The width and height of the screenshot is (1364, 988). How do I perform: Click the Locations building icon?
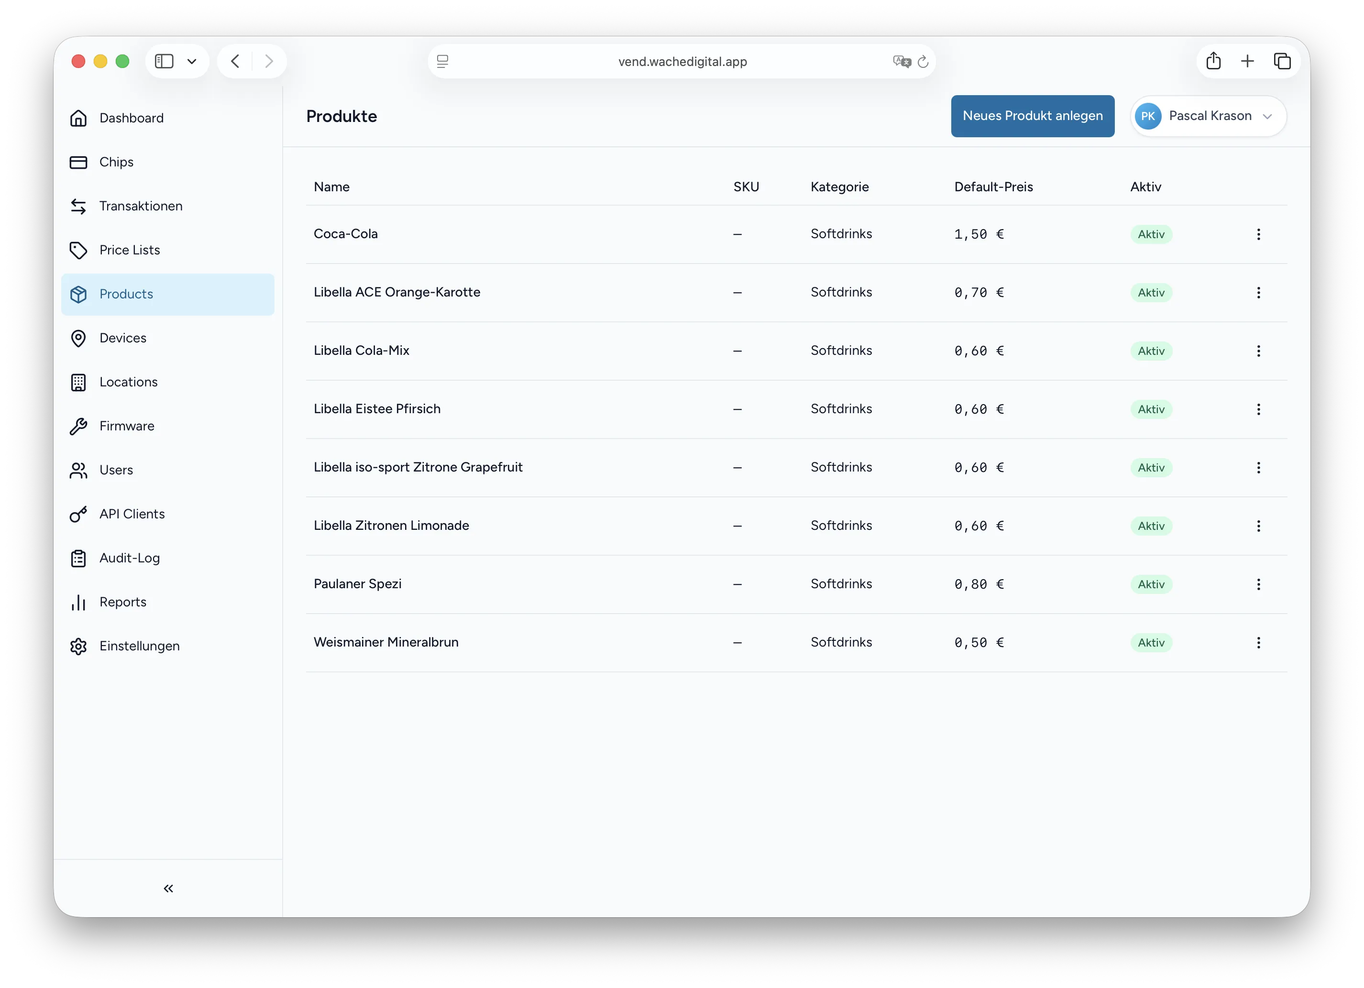coord(78,382)
